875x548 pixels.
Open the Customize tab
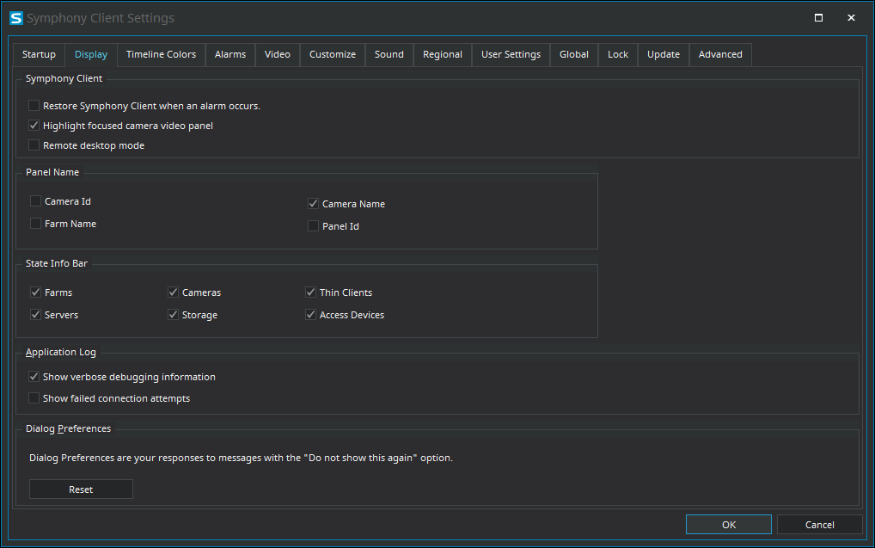pyautogui.click(x=333, y=54)
